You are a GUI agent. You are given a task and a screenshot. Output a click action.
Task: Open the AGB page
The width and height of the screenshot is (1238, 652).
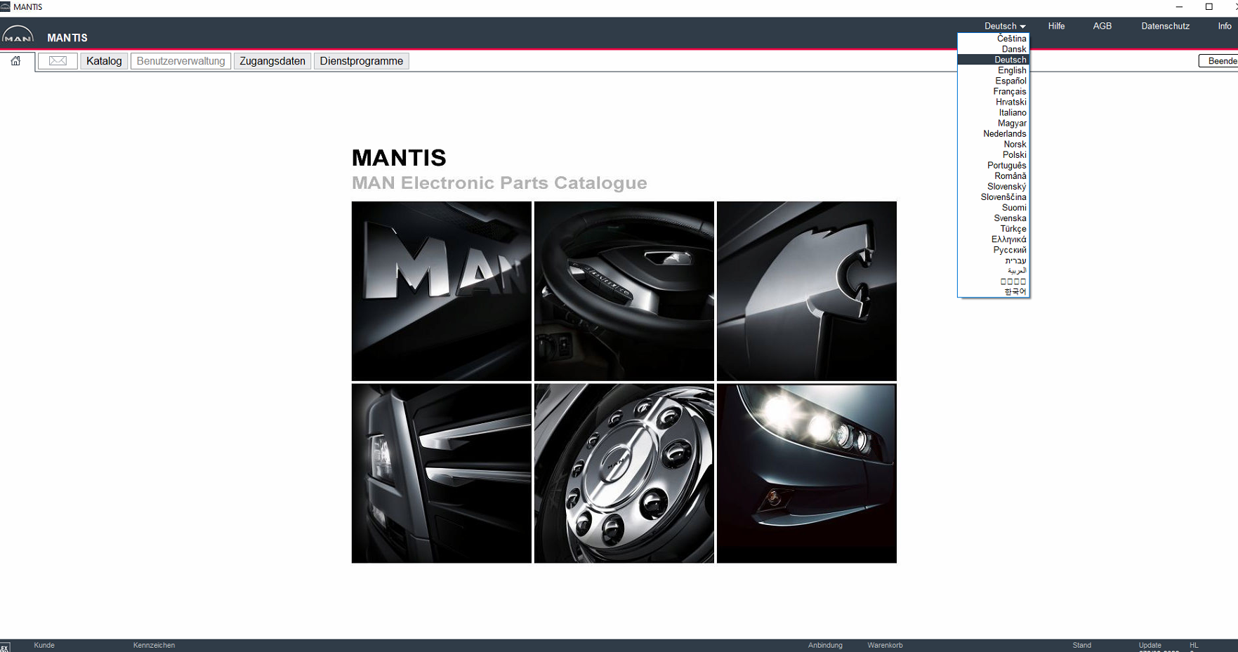pos(1102,26)
